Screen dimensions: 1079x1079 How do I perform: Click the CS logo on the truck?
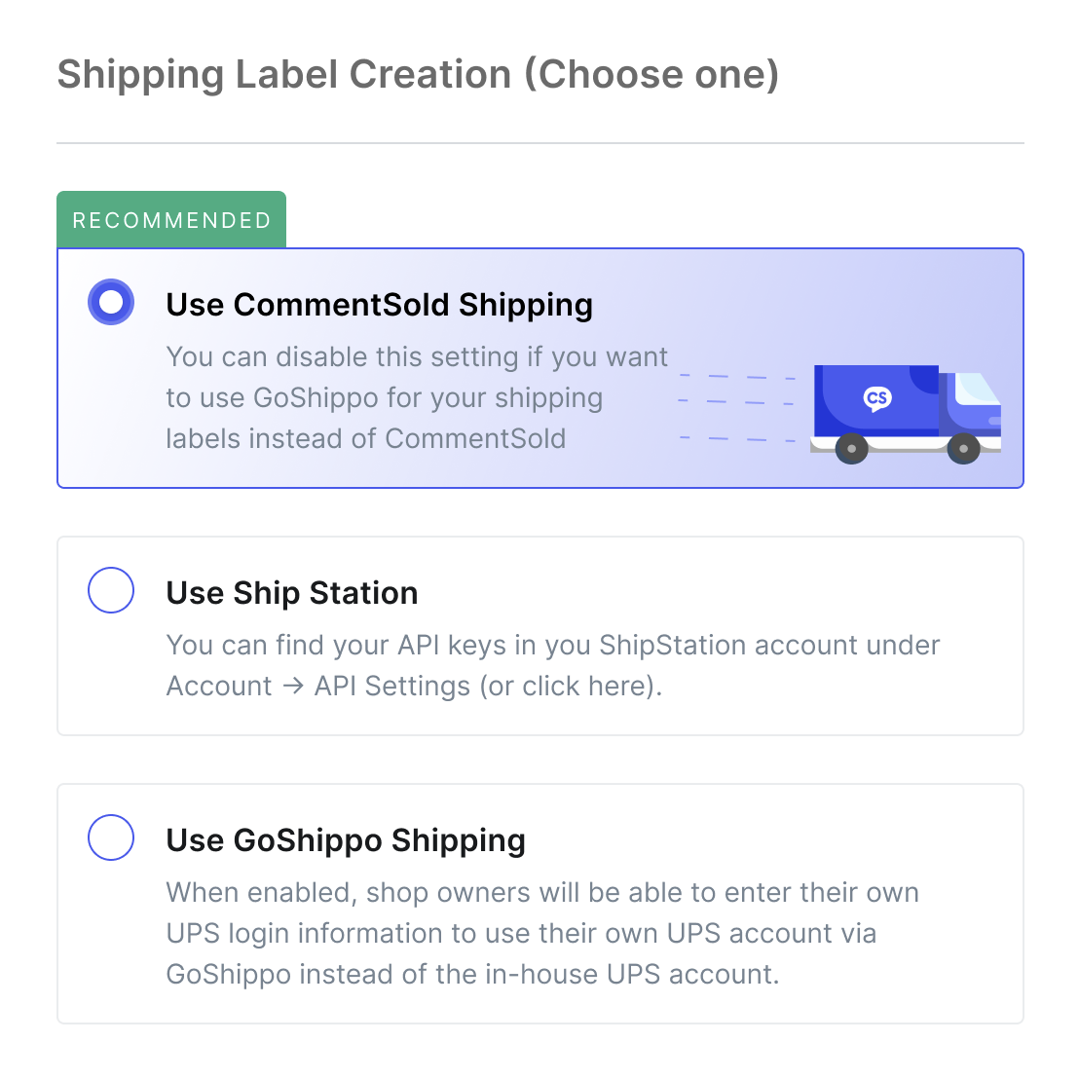pyautogui.click(x=877, y=398)
